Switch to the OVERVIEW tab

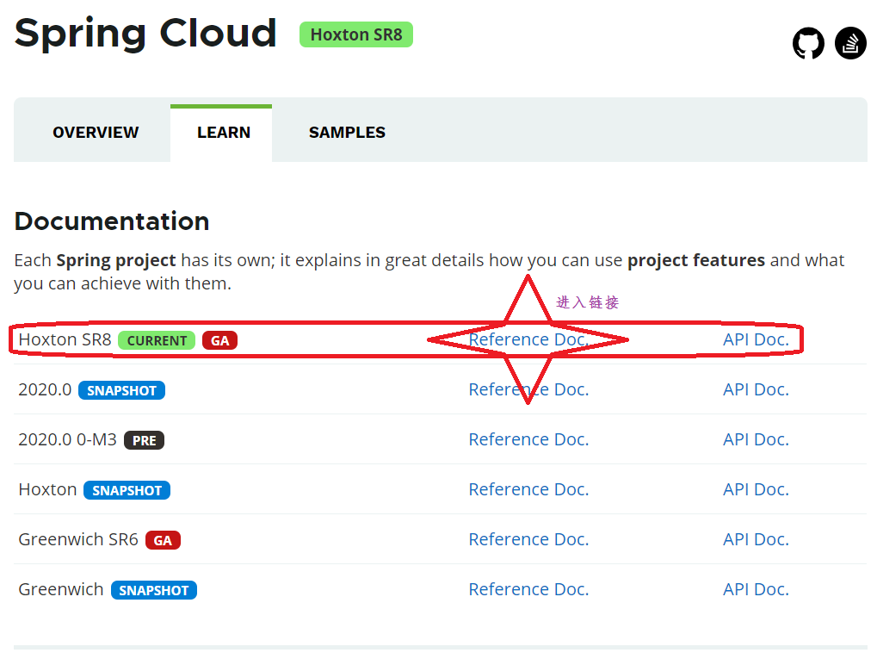pos(96,133)
